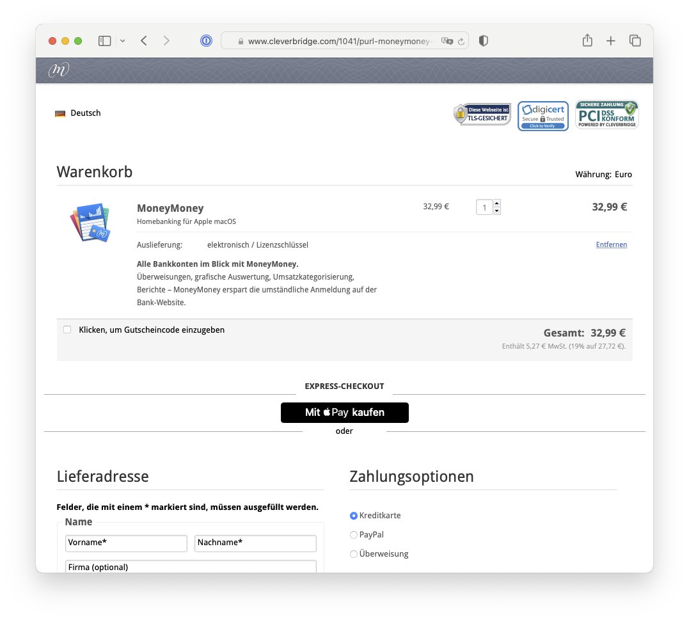Screen dimensions: 689x620
Task: Open the Share icon in Safari
Action: point(587,40)
